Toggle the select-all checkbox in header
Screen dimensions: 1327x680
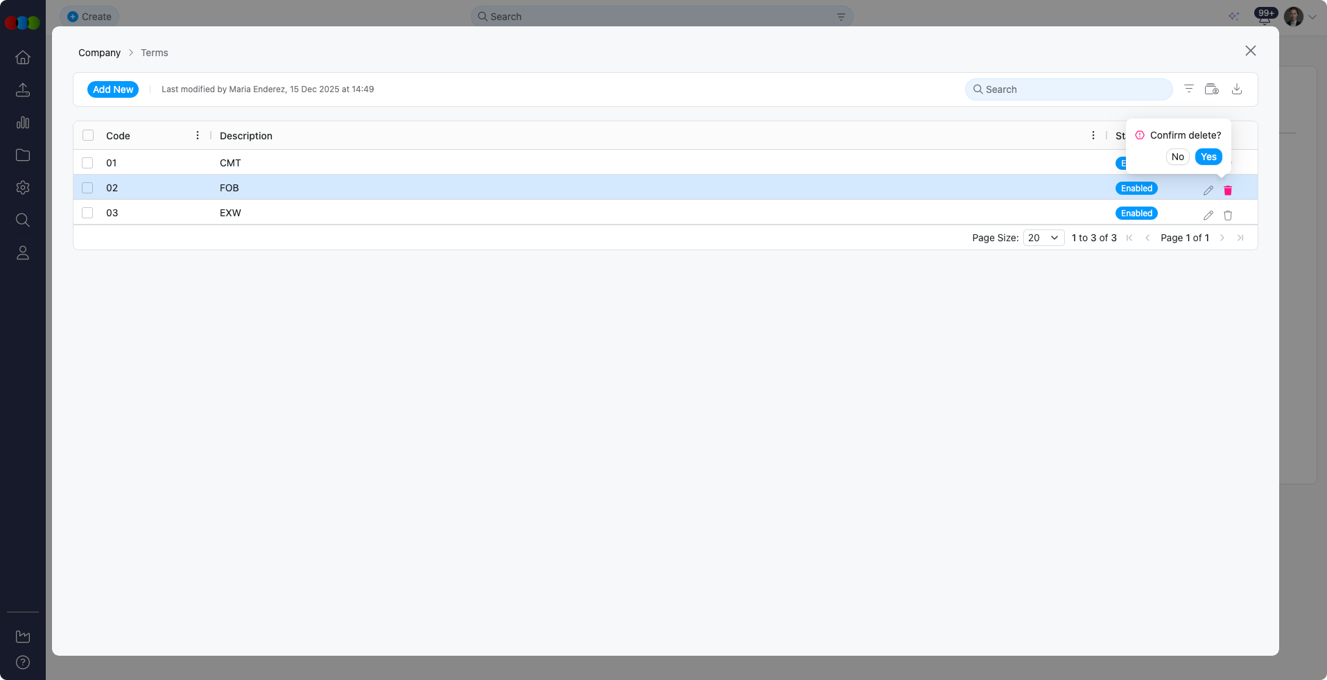coord(88,135)
